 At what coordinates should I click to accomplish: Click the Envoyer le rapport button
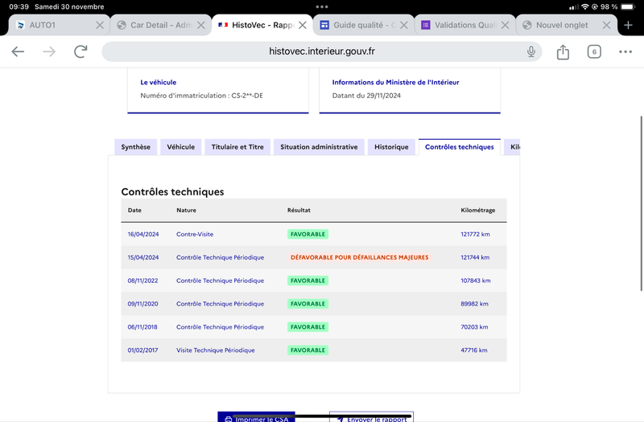tap(371, 417)
